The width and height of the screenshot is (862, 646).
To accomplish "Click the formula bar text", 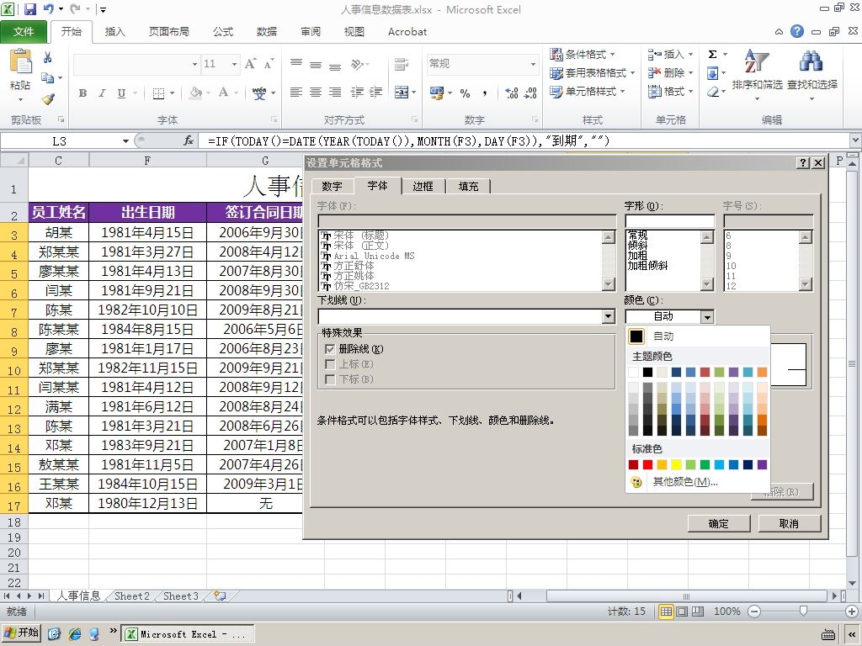I will (x=409, y=141).
